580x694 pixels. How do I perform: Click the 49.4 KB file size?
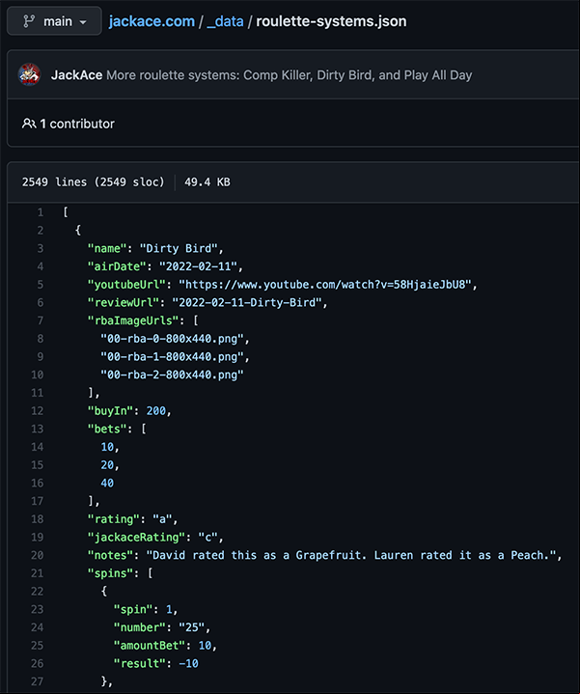tap(207, 181)
